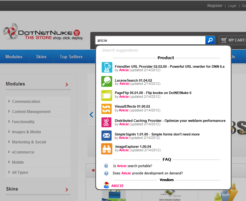Click the blue search magnifier button
Viewport: 246px width, 201px height.
click(210, 40)
